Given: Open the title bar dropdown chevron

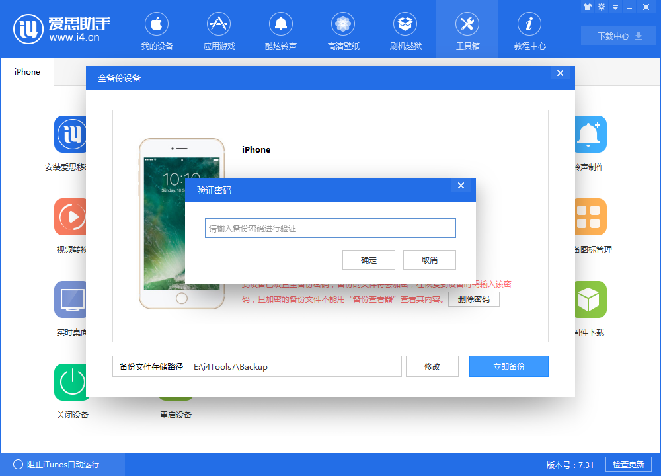Looking at the screenshot, I should point(615,7).
